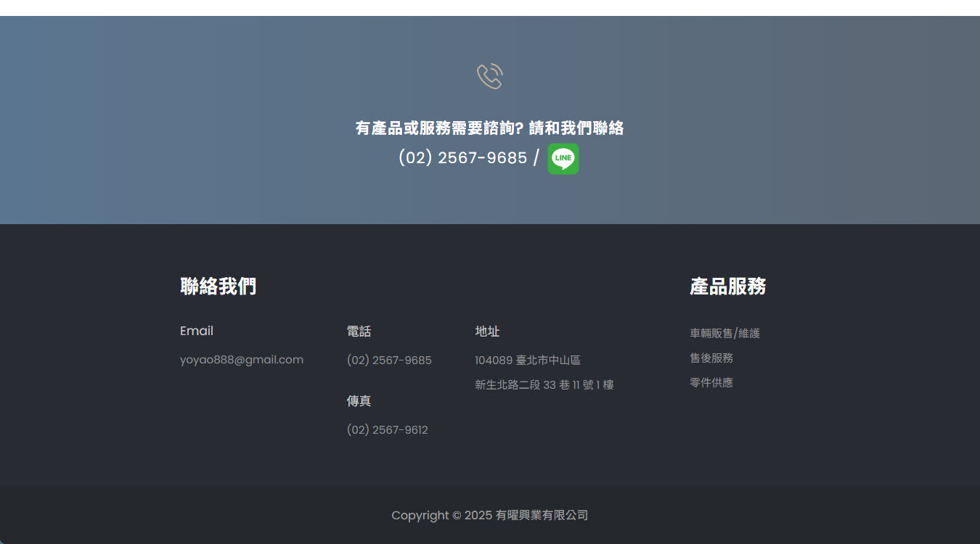Click the address line 新生北路二段 33 巷 11 號 1 樓
This screenshot has height=544, width=980.
coord(544,385)
